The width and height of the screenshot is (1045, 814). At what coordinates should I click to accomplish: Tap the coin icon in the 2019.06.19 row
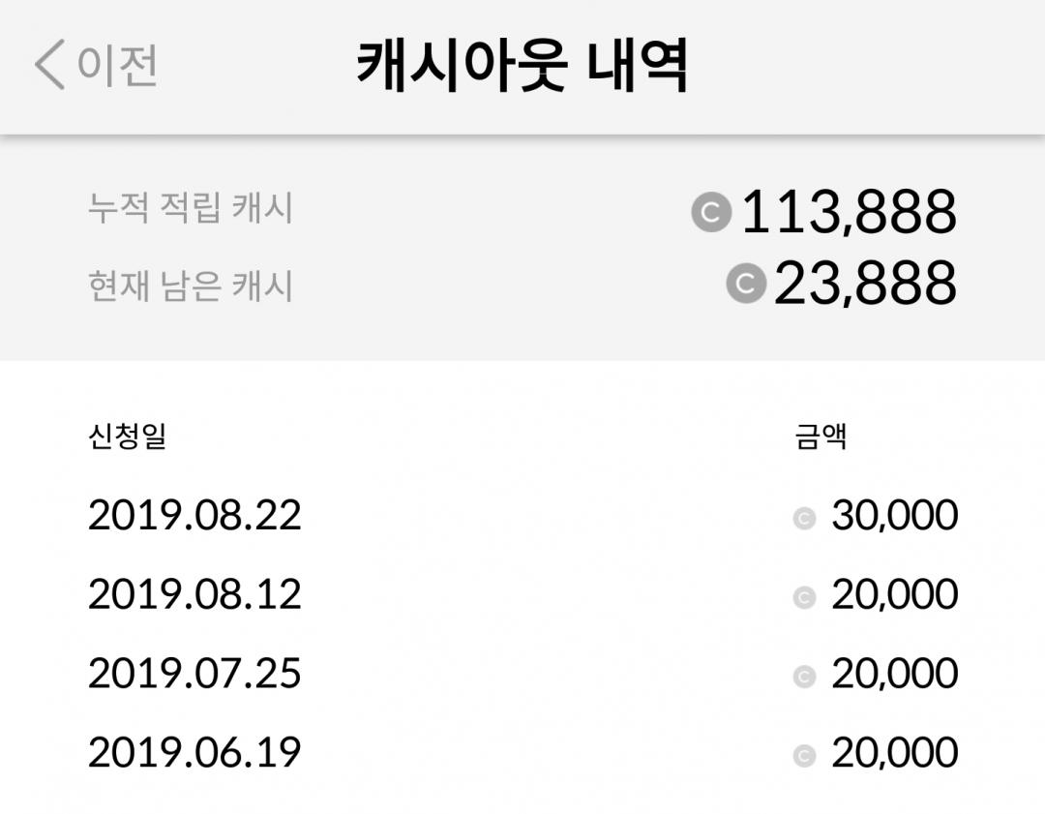click(804, 756)
